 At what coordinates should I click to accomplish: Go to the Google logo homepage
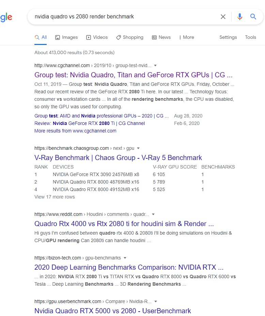[6, 17]
